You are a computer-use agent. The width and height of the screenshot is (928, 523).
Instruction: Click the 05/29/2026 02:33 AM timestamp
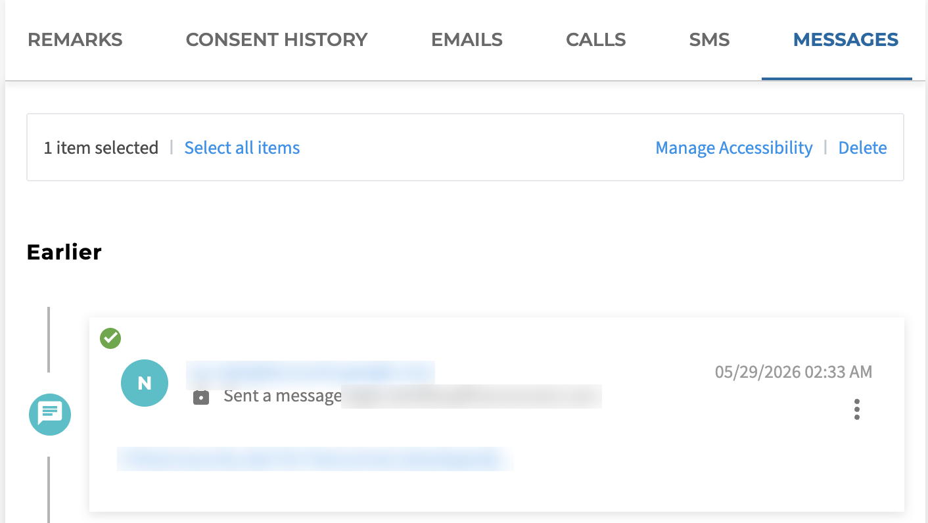(793, 372)
